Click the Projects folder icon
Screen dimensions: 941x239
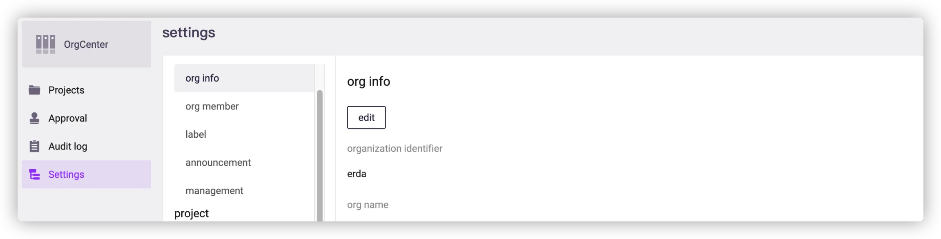point(34,90)
